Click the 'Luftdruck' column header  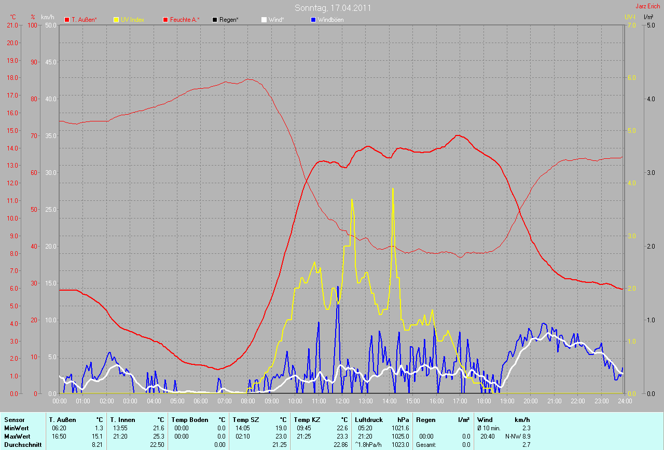[369, 420]
